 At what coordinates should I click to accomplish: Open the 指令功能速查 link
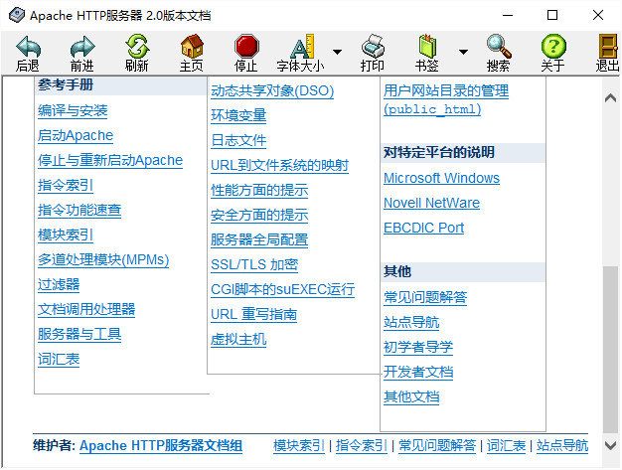click(x=79, y=211)
